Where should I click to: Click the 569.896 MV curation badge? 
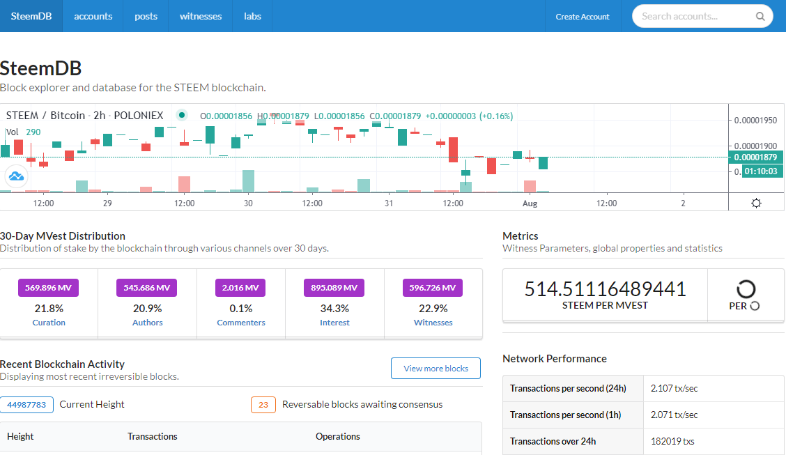tap(49, 288)
